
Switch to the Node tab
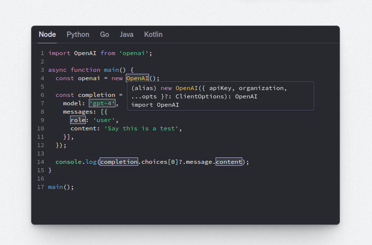point(47,34)
